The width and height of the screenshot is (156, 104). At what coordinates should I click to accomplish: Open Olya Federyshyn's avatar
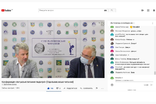click(112, 55)
